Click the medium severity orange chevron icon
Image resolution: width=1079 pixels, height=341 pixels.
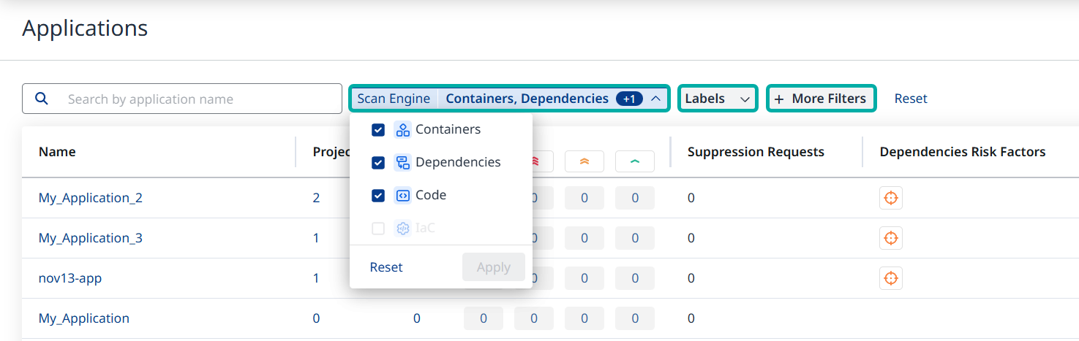point(584,161)
